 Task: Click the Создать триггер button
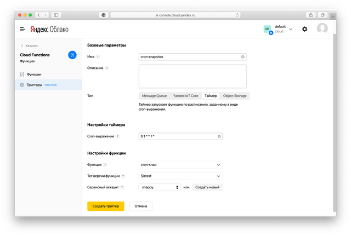coord(105,206)
